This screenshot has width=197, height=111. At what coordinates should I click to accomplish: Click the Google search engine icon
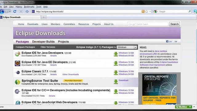(155, 11)
